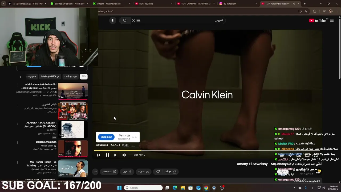Open the YouTube hamburger guide menu
Screen dimensions: 341x192
tap(332, 21)
